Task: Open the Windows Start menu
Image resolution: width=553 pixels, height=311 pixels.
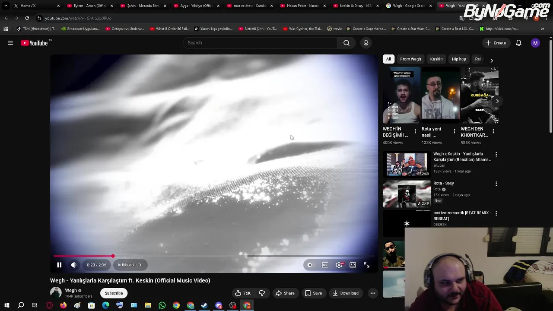Action: (6, 305)
